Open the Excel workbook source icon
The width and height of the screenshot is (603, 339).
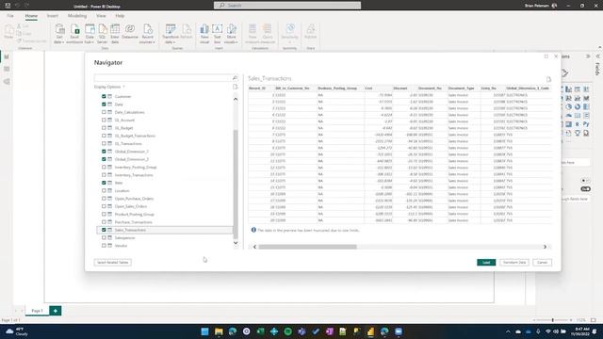pyautogui.click(x=74, y=29)
